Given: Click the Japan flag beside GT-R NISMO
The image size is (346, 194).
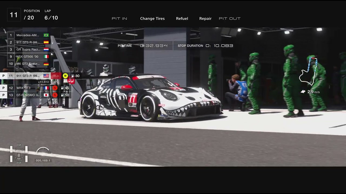Looking at the screenshot, I should click(x=46, y=95).
